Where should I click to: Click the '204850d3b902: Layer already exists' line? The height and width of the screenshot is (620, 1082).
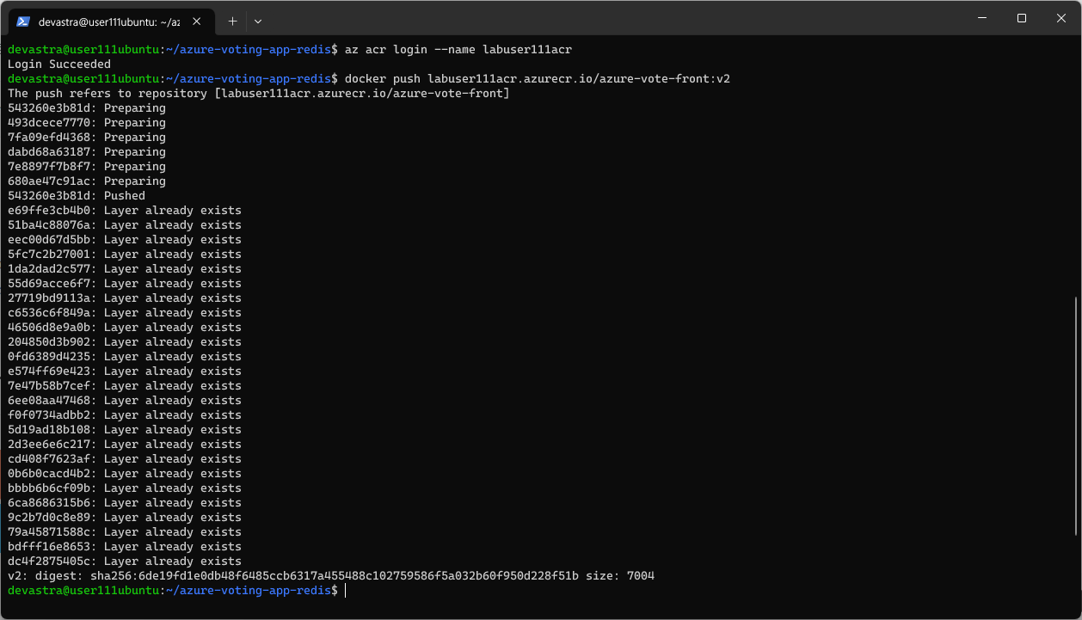pos(125,341)
